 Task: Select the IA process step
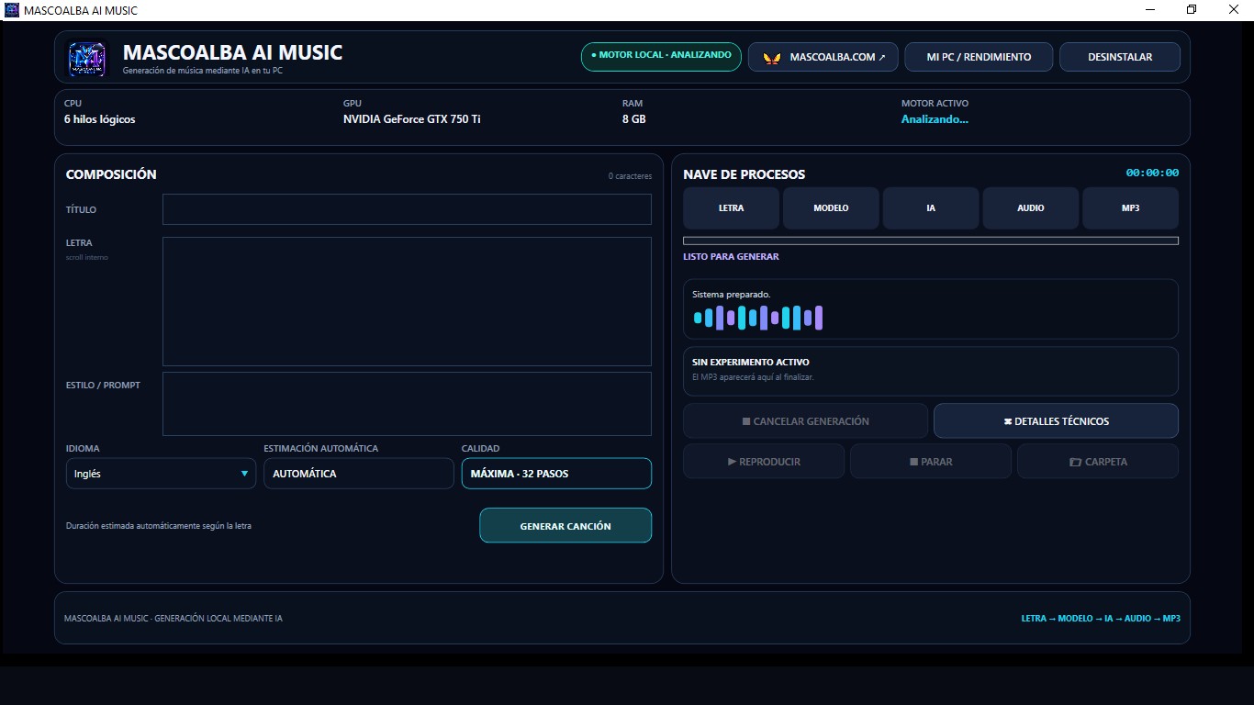(931, 208)
